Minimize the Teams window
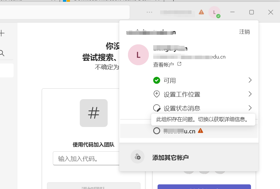The height and width of the screenshot is (189, 280). pyautogui.click(x=232, y=12)
